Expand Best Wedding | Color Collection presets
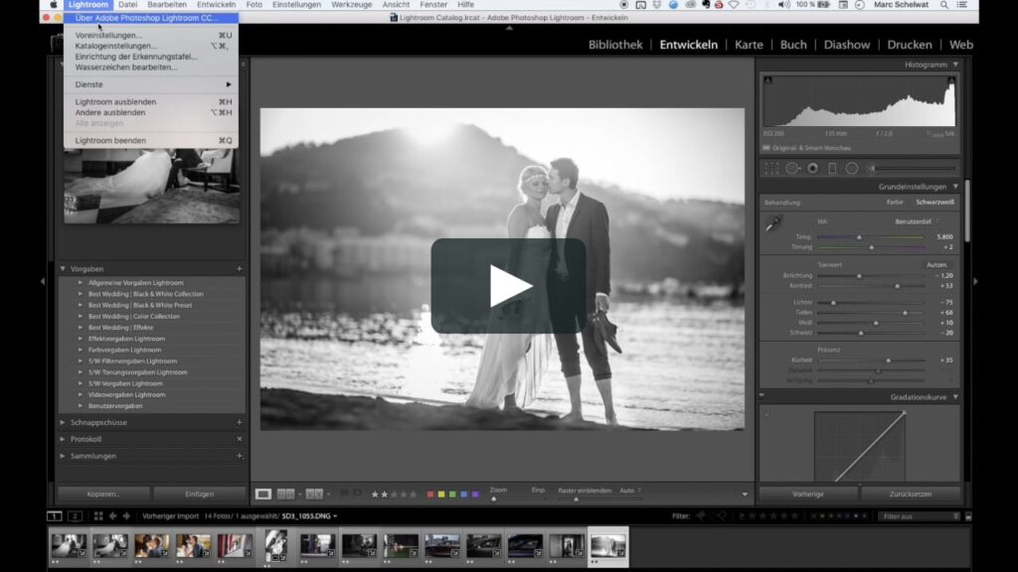 [81, 317]
